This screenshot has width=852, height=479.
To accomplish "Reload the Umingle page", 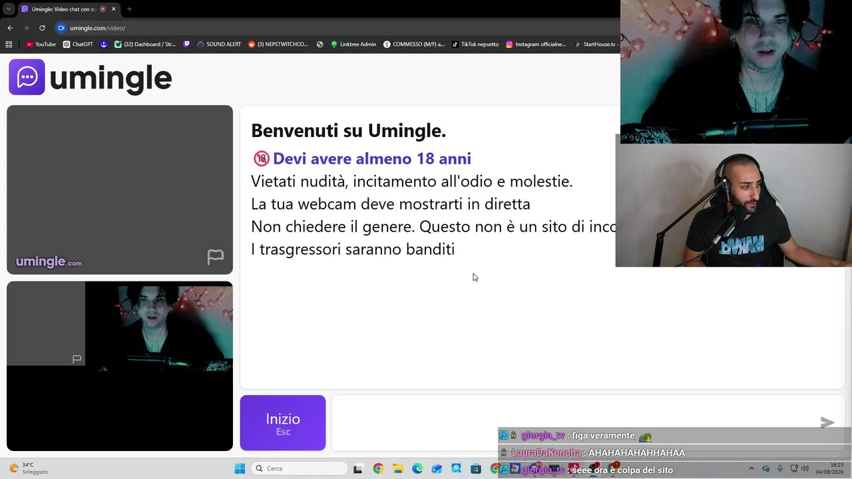I will click(x=42, y=28).
